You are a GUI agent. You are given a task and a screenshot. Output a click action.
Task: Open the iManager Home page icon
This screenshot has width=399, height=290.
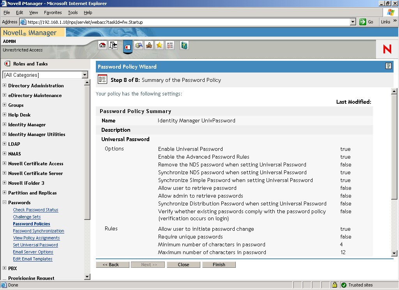point(102,45)
